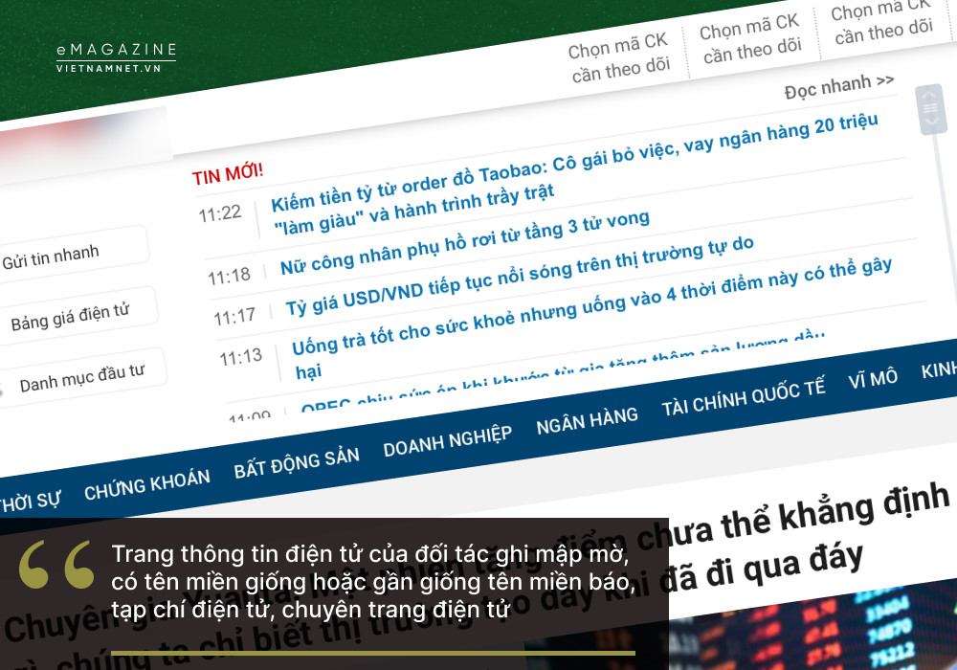Select 'NGÂN HÀNG' in the navigation bar

(x=587, y=418)
